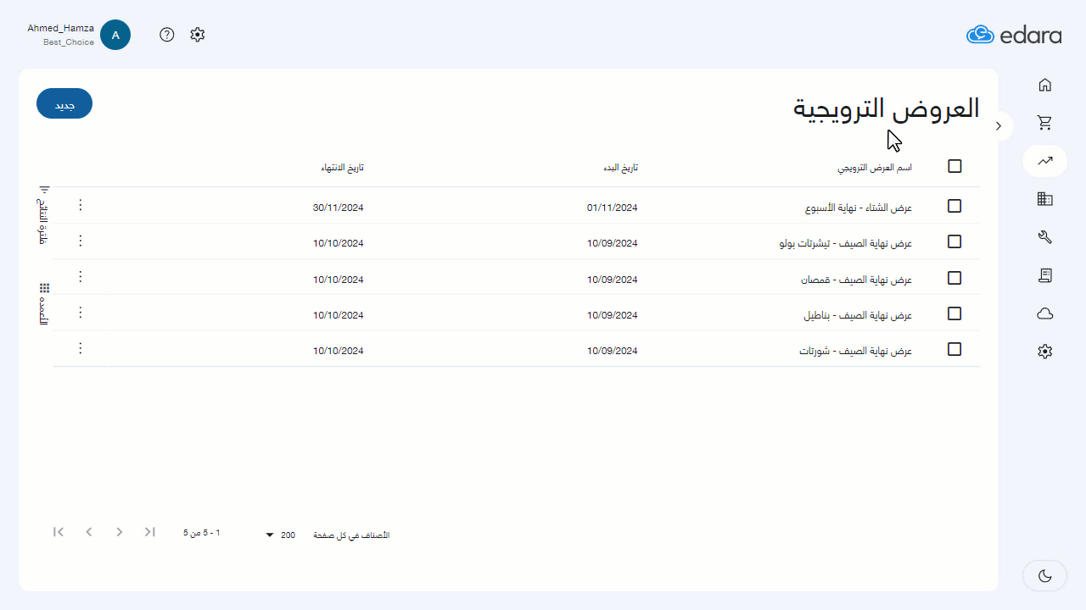Go to the previous page of results
1086x610 pixels.
point(89,532)
